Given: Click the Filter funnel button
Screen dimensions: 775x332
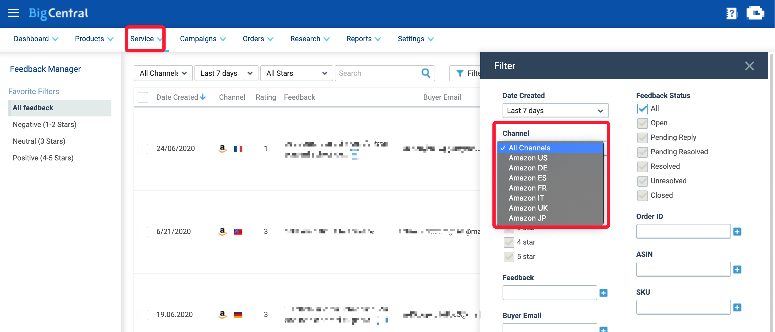Looking at the screenshot, I should tap(465, 73).
